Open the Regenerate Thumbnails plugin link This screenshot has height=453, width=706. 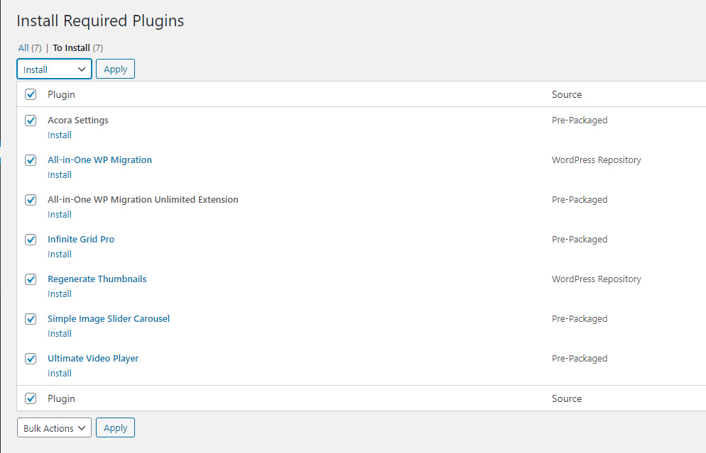point(97,279)
